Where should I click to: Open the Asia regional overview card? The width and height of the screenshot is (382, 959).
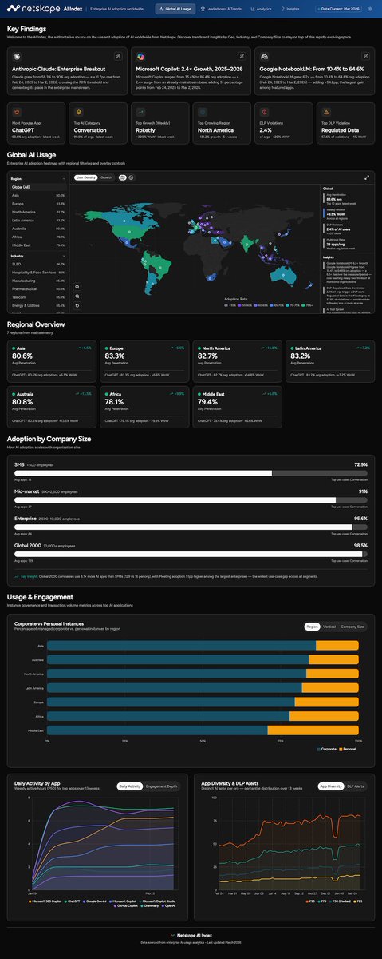click(x=53, y=364)
